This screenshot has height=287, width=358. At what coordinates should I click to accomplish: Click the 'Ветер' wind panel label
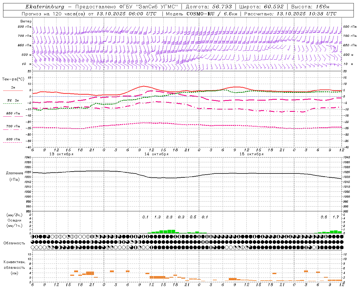[x=26, y=21]
